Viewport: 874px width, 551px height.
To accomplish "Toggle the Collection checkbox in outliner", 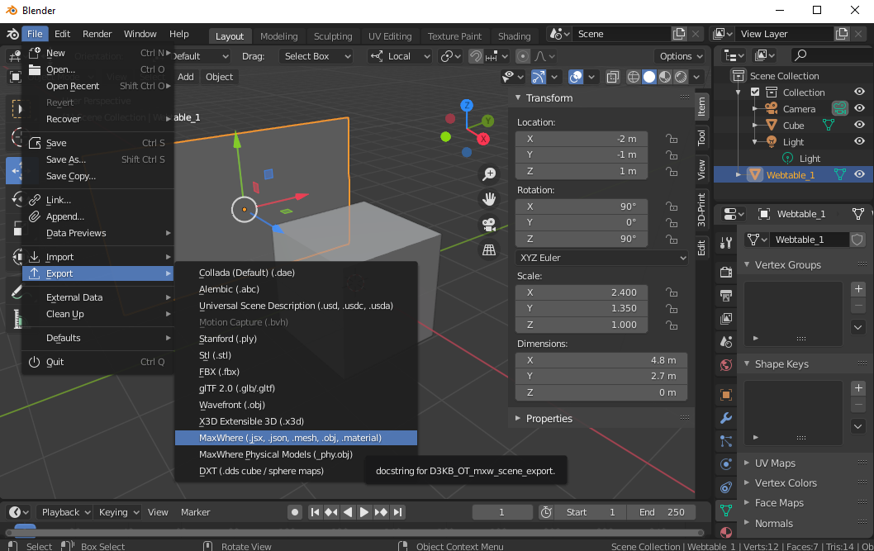I will [755, 92].
